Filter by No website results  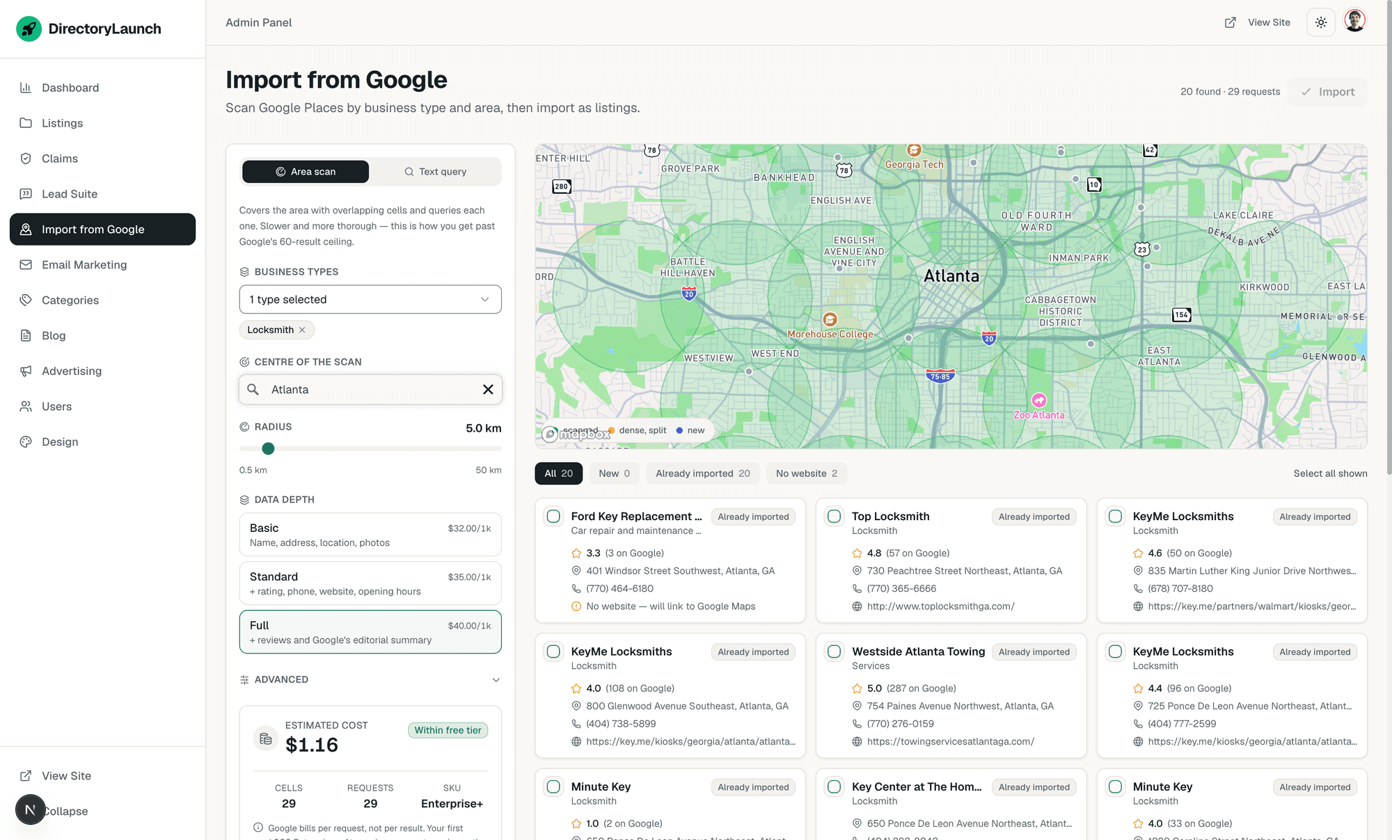(x=807, y=474)
